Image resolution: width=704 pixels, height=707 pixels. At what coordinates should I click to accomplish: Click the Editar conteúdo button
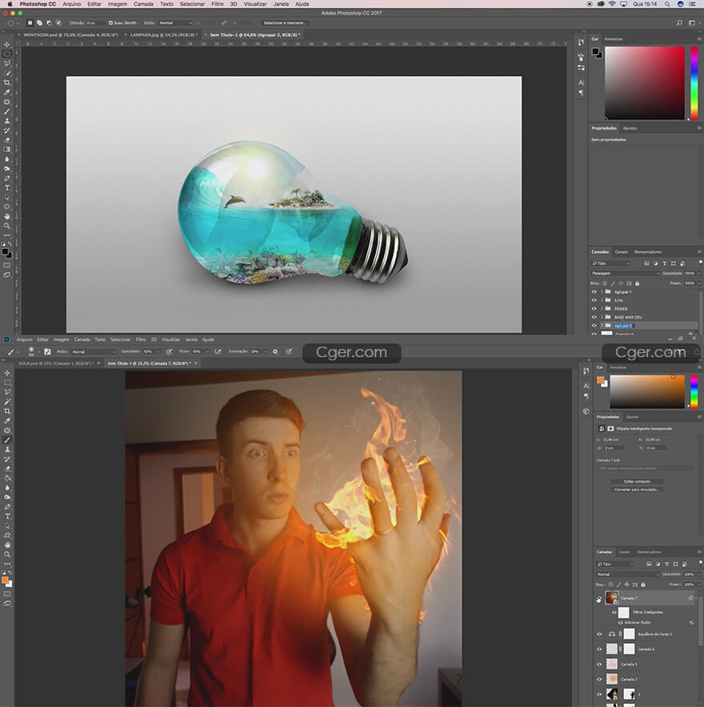[637, 481]
